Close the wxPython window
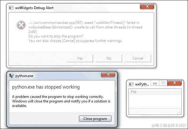Screen dimensions: 188x129 [174, 83]
